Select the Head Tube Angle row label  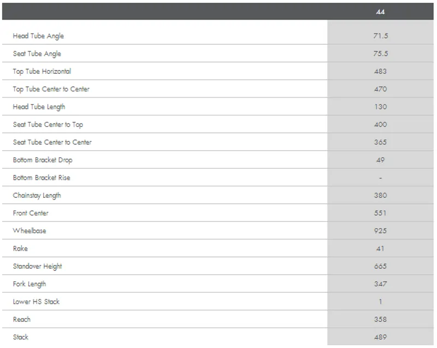tap(38, 36)
